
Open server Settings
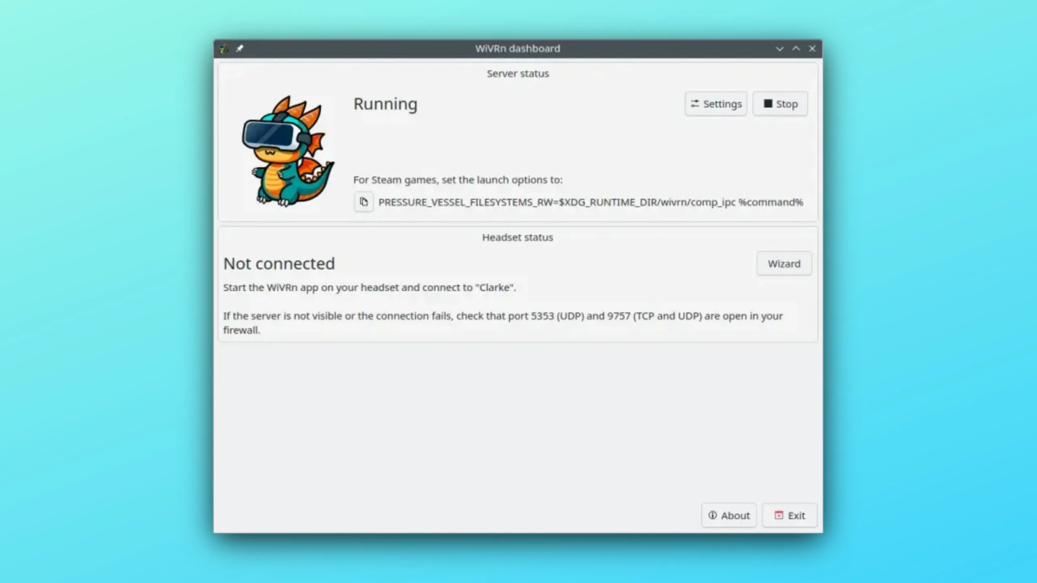tap(716, 104)
